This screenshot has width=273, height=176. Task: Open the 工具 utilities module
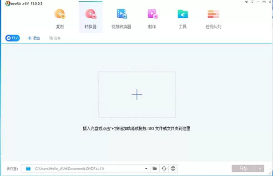tap(182, 19)
